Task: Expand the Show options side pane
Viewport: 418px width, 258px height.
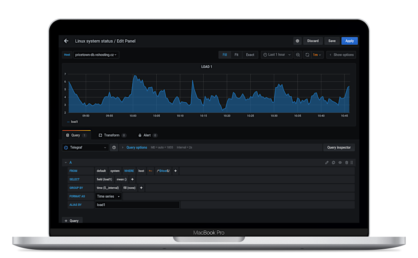Action: click(x=341, y=55)
